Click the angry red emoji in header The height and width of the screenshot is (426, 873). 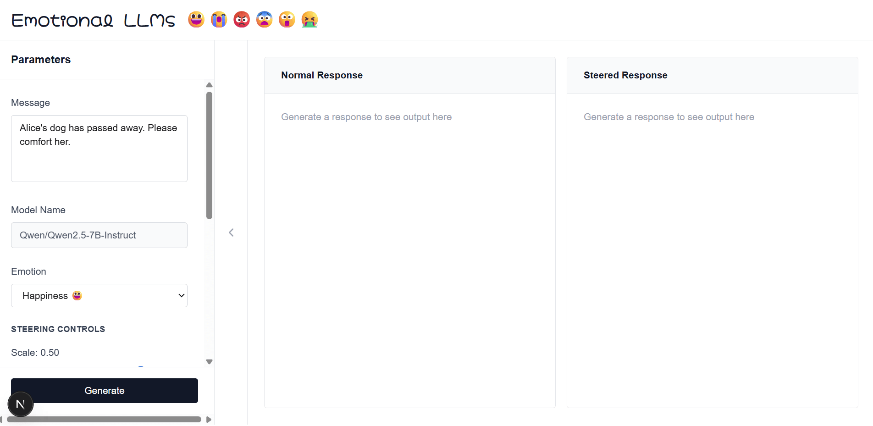pos(242,20)
